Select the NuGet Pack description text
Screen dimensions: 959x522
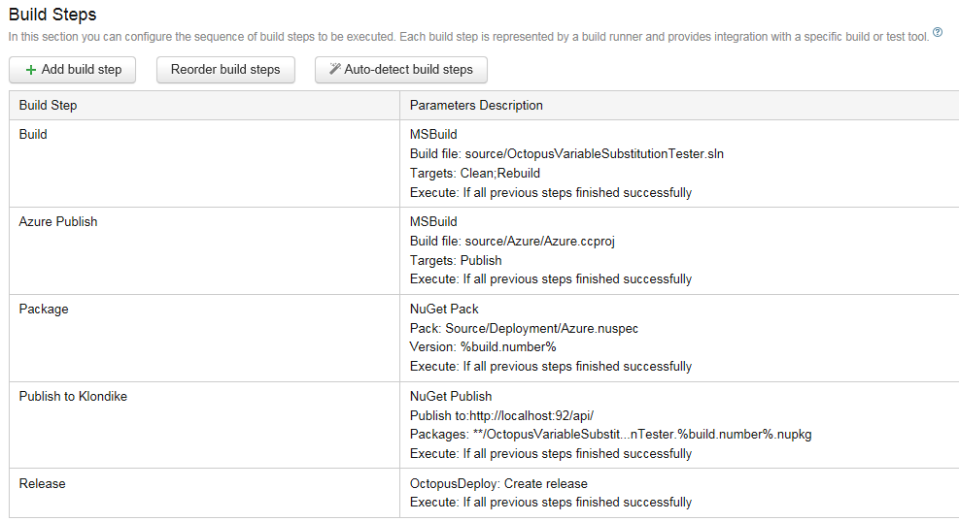pos(444,310)
